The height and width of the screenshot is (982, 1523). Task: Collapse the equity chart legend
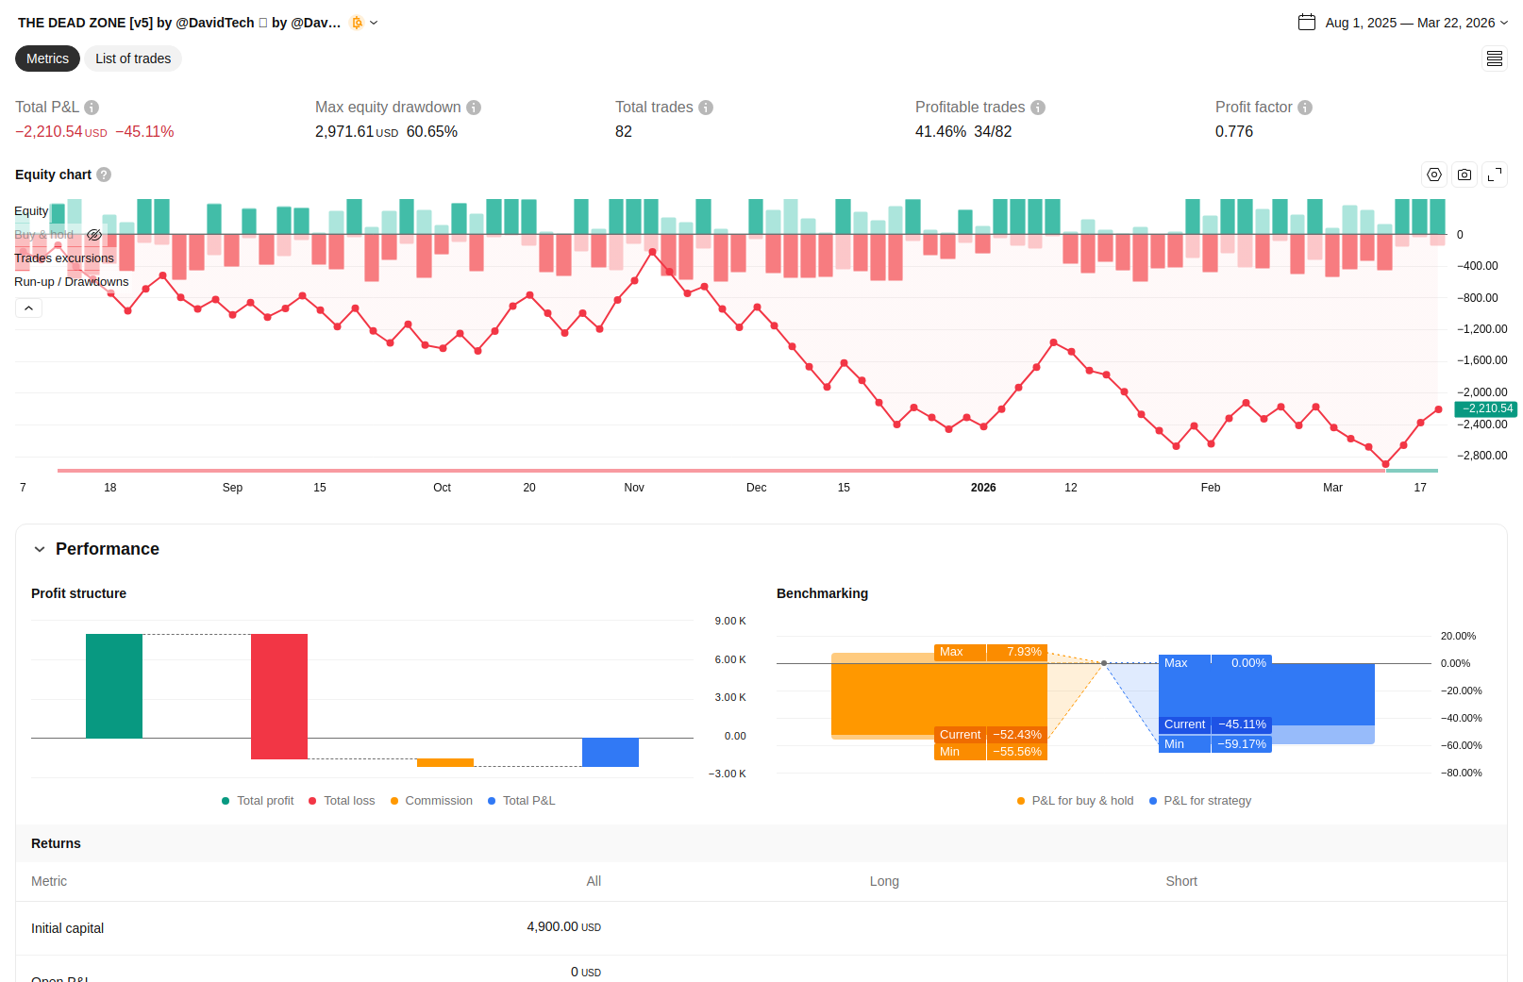(x=28, y=308)
